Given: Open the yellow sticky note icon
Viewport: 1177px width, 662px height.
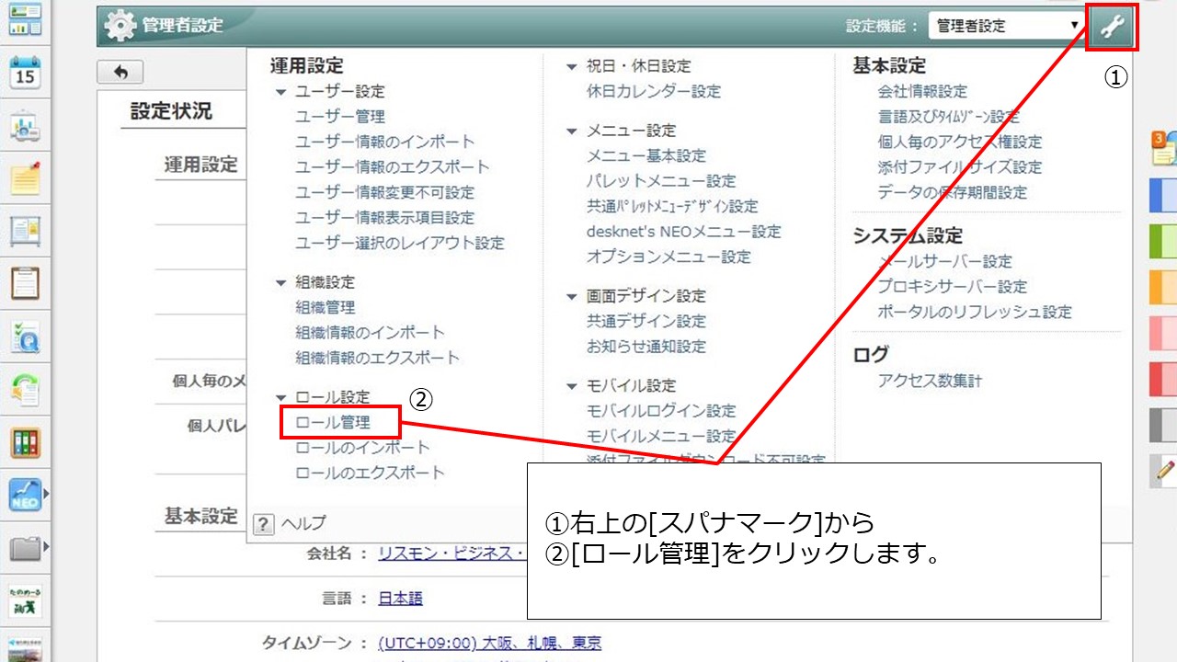Looking at the screenshot, I should pyautogui.click(x=25, y=178).
